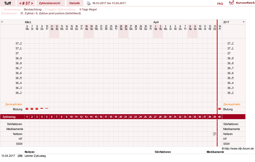Click the KurvenReich link text
255x162 pixels.
[x=245, y=3]
